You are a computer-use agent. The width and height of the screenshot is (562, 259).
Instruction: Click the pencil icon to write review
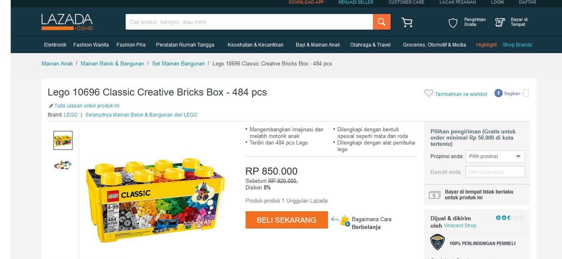coord(51,106)
